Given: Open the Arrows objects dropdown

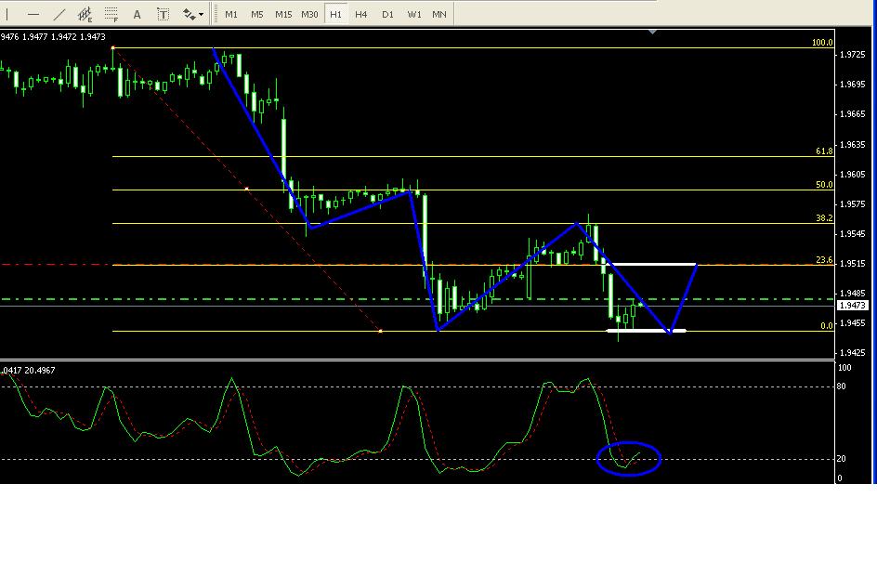Looking at the screenshot, I should pyautogui.click(x=193, y=14).
